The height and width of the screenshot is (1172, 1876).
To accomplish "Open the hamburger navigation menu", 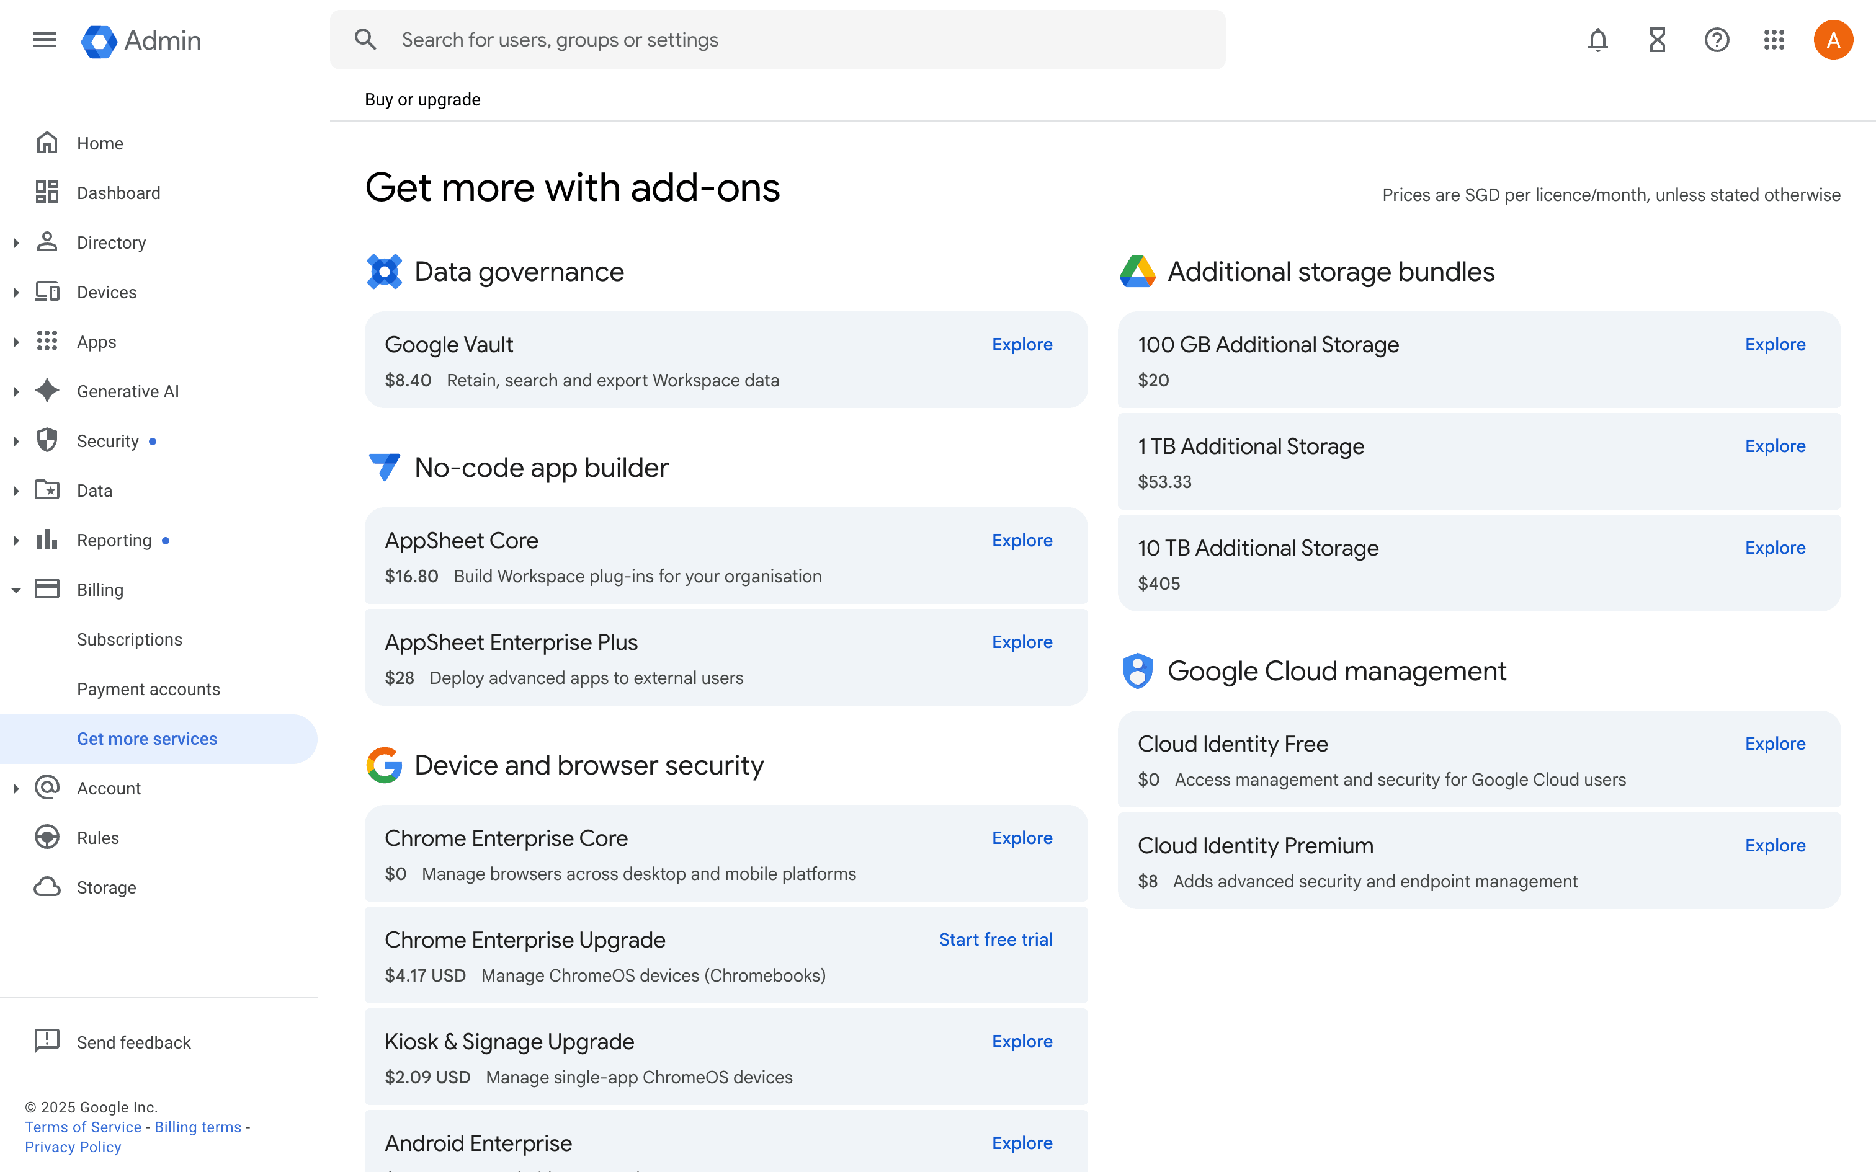I will point(44,40).
